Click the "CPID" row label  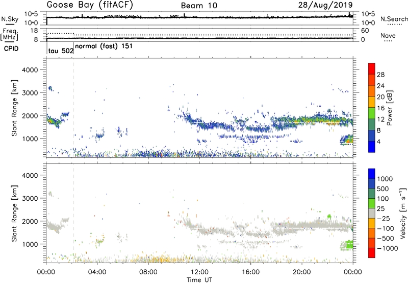pyautogui.click(x=11, y=49)
